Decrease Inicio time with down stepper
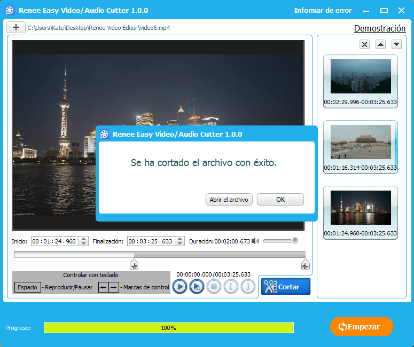 pyautogui.click(x=84, y=243)
